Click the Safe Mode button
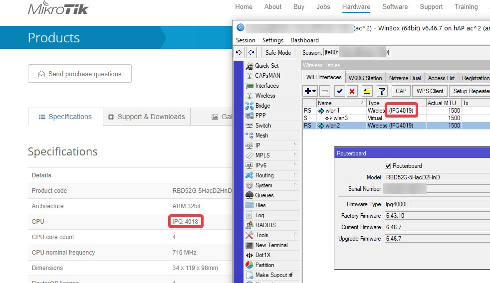Screen dimensions: 490x283 tap(278, 53)
